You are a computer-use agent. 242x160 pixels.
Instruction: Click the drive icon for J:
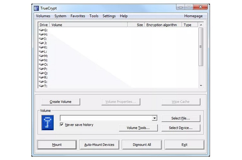point(41,43)
